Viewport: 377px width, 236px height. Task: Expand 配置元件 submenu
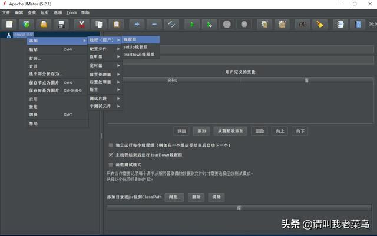105,49
